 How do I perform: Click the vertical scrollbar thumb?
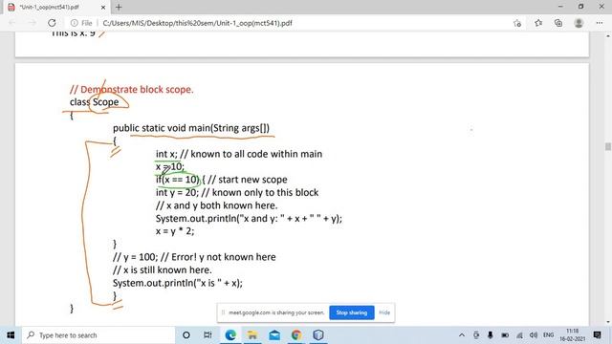[x=608, y=146]
